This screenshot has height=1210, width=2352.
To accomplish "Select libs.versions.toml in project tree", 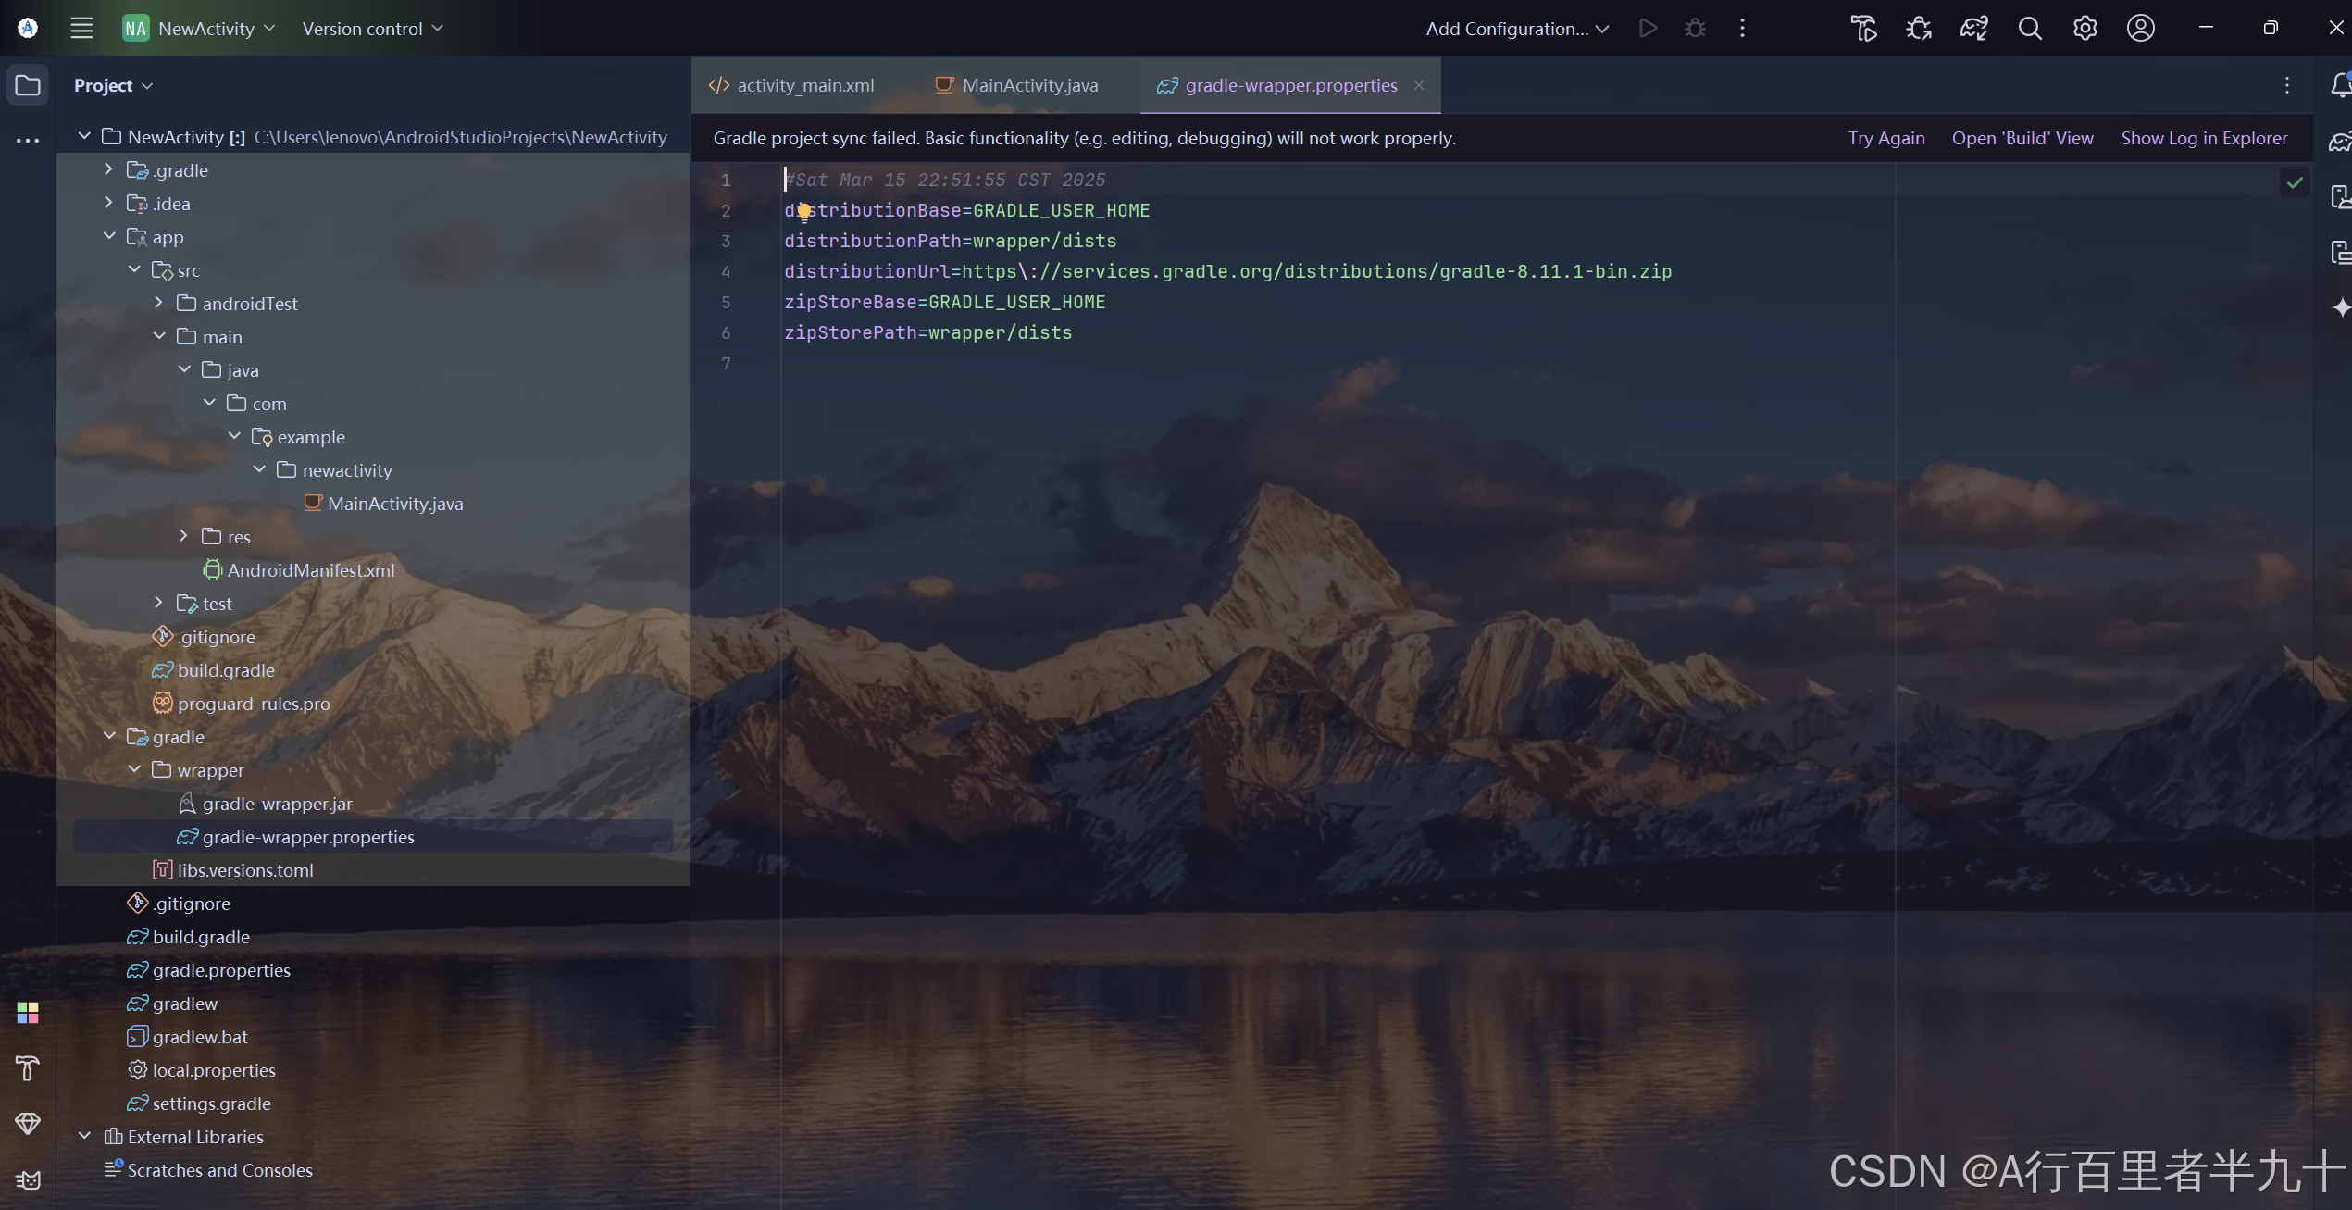I will point(244,870).
